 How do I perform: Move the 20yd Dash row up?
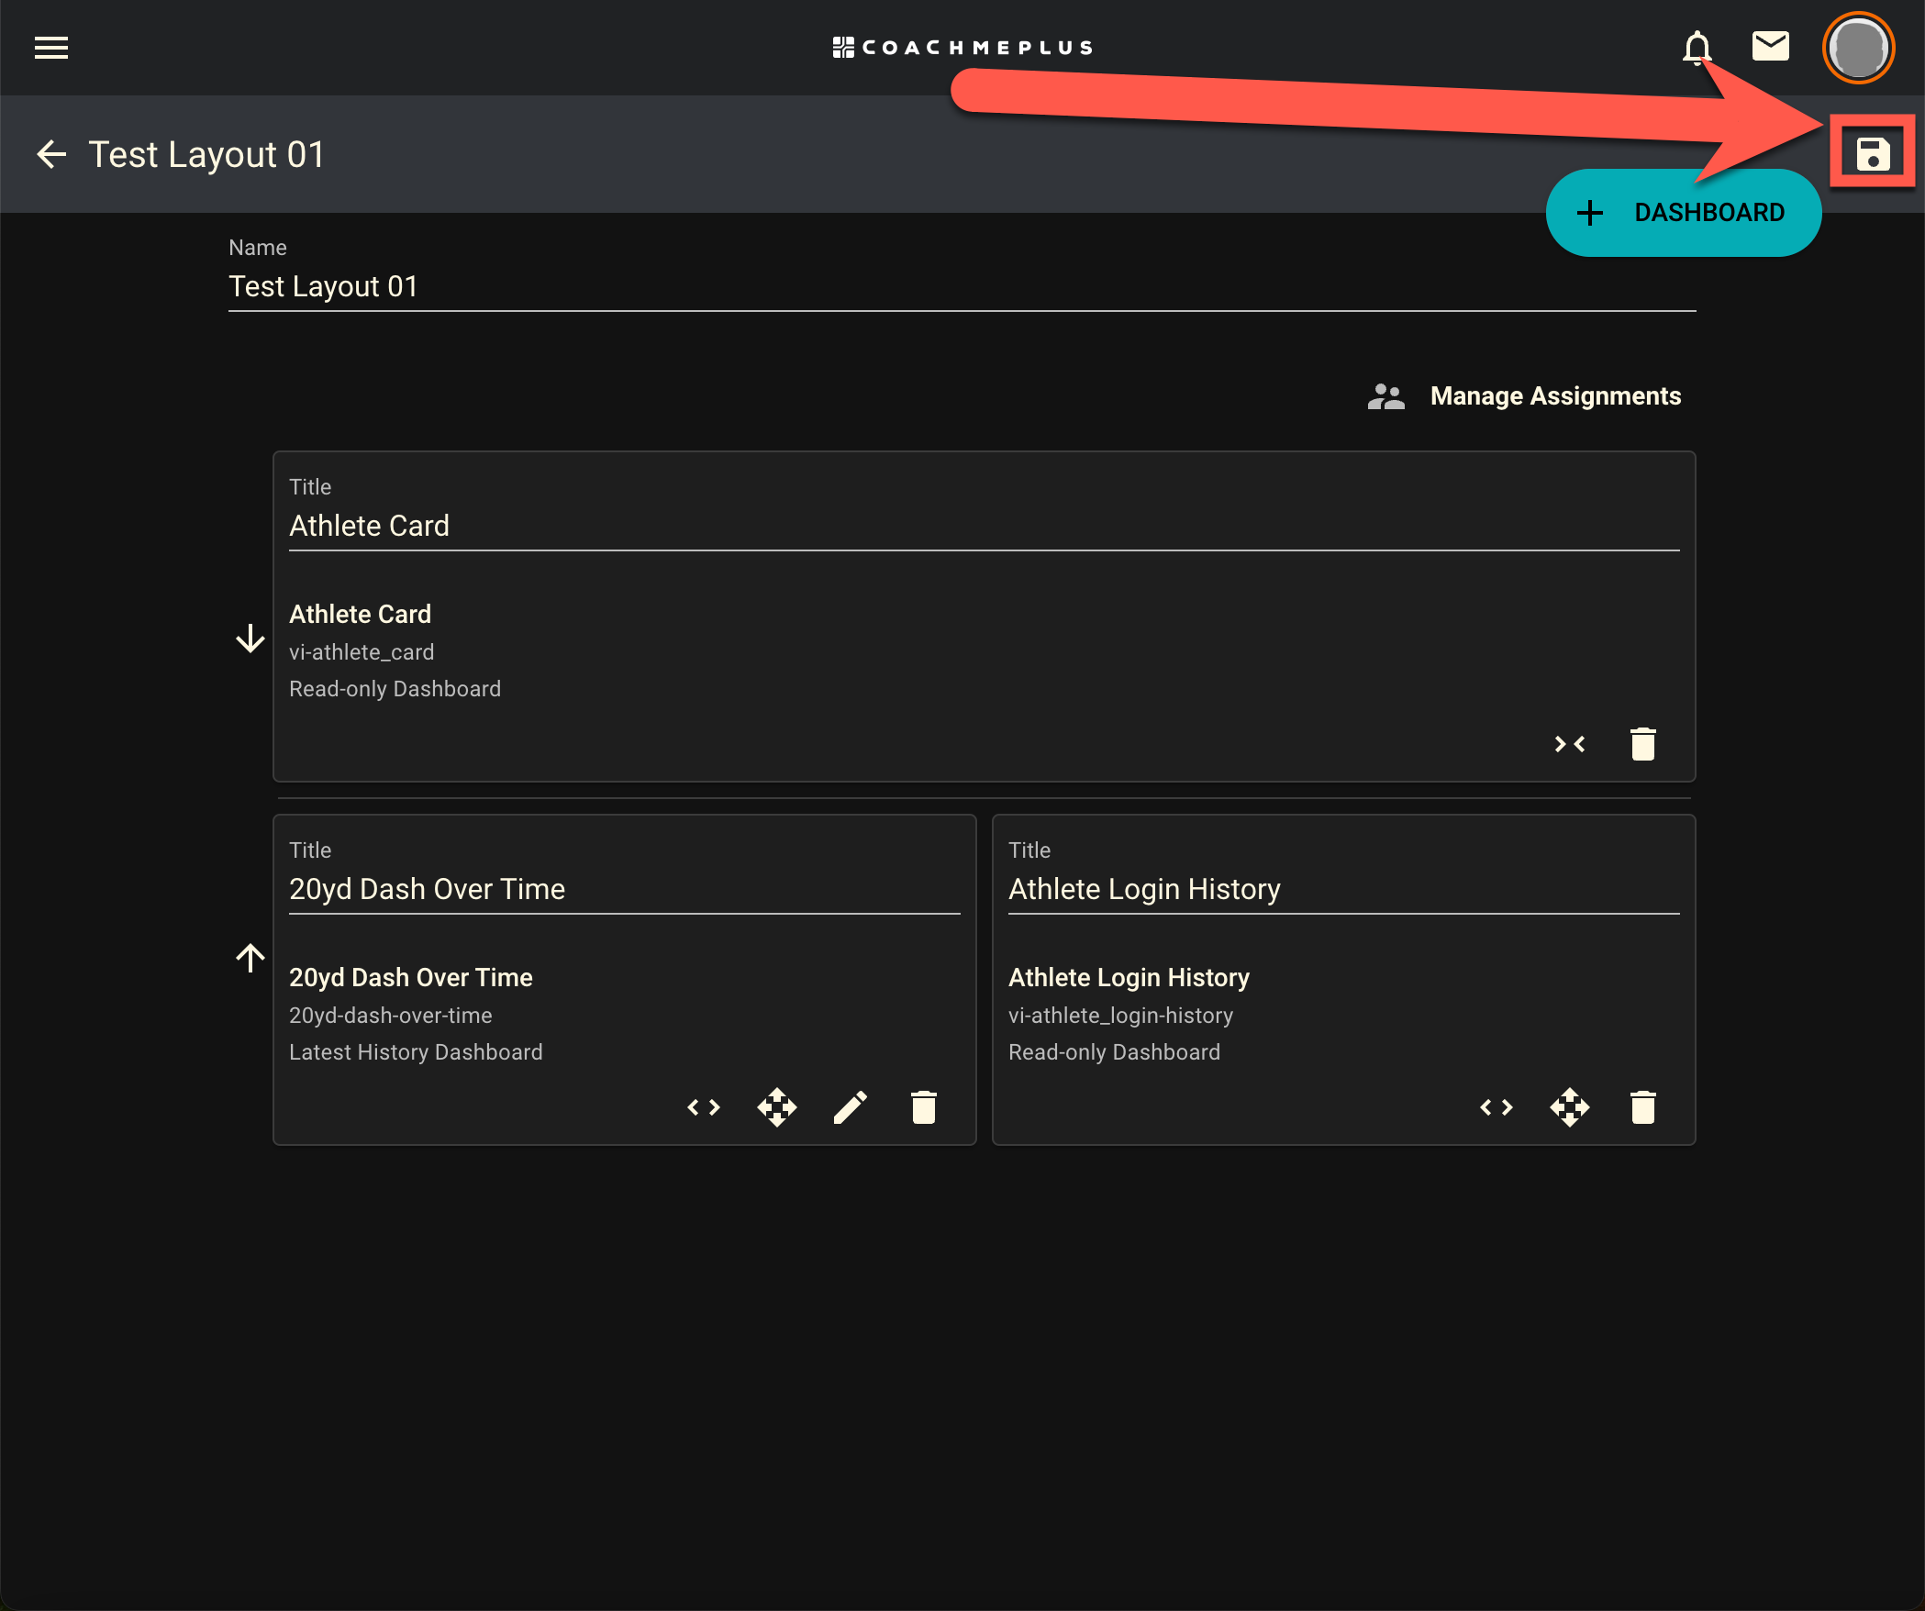(250, 958)
